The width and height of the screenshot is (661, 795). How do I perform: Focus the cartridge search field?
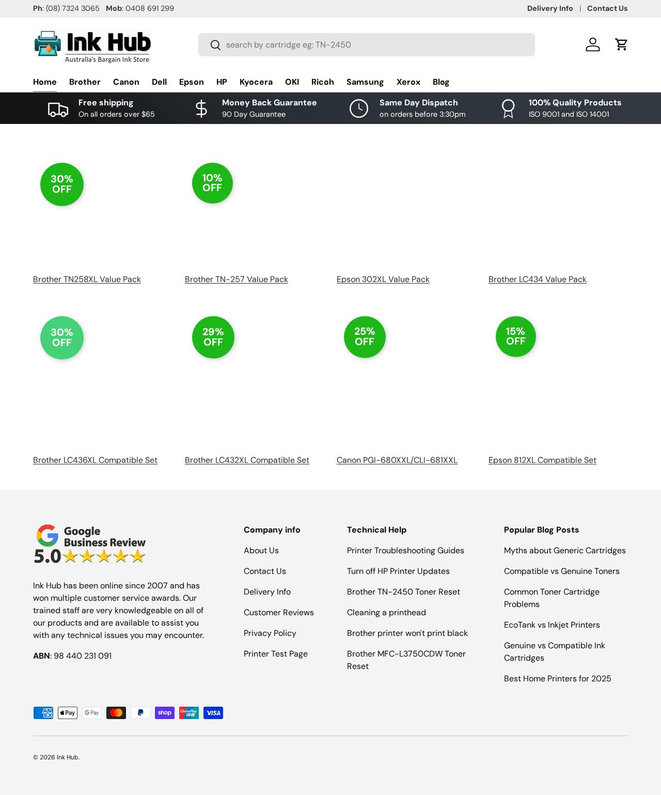pos(367,45)
